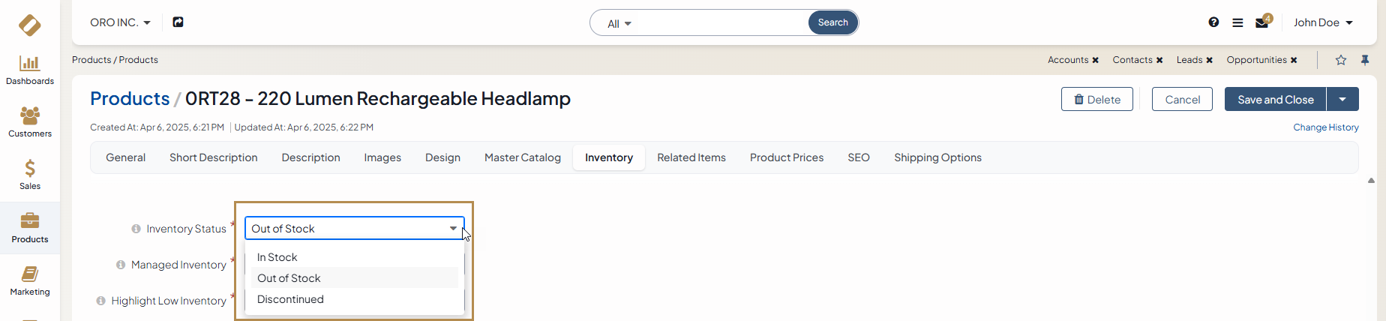Choose Discontinued from the status list
The height and width of the screenshot is (321, 1386).
[290, 299]
